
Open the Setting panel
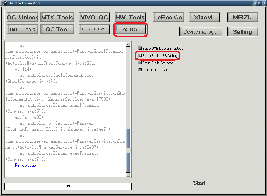click(x=242, y=31)
